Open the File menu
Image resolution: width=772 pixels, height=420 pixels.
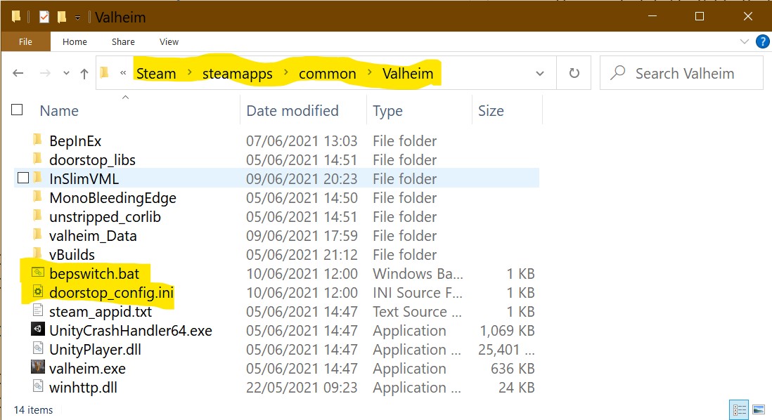(x=25, y=42)
